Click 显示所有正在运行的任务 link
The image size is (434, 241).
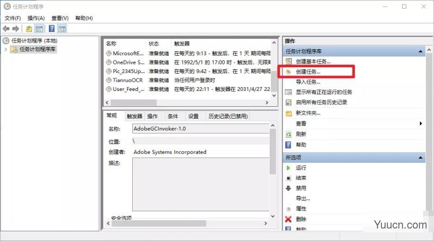324,92
